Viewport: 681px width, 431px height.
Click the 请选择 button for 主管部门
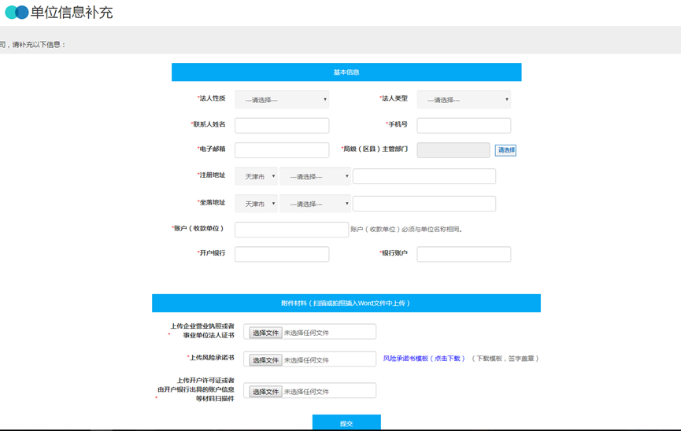click(x=505, y=150)
